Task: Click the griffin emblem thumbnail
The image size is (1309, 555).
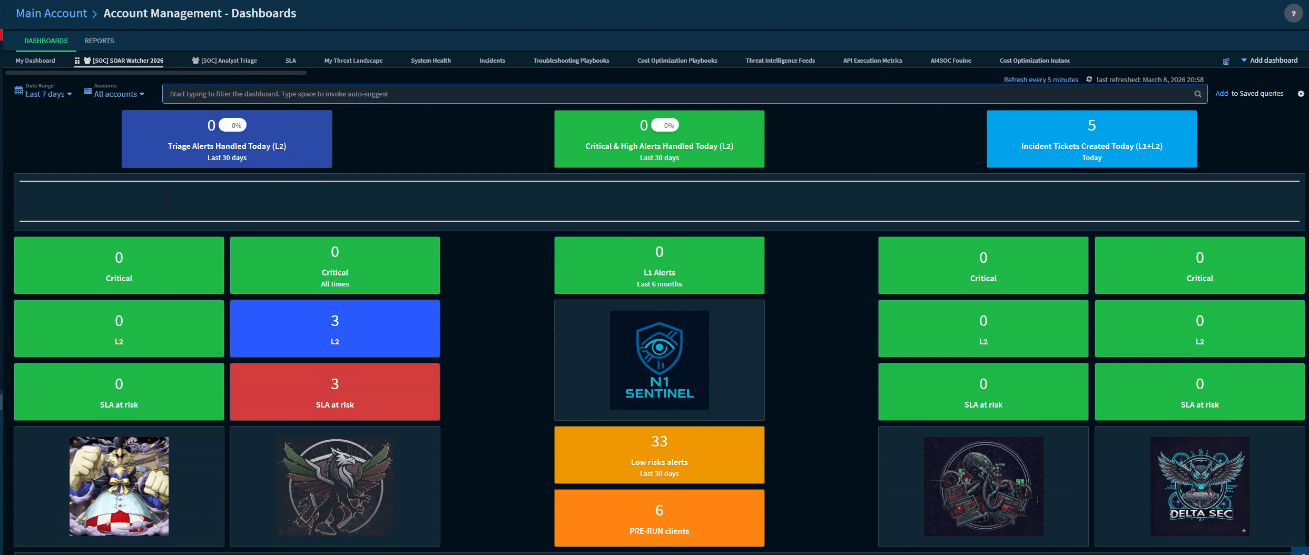Action: point(335,487)
